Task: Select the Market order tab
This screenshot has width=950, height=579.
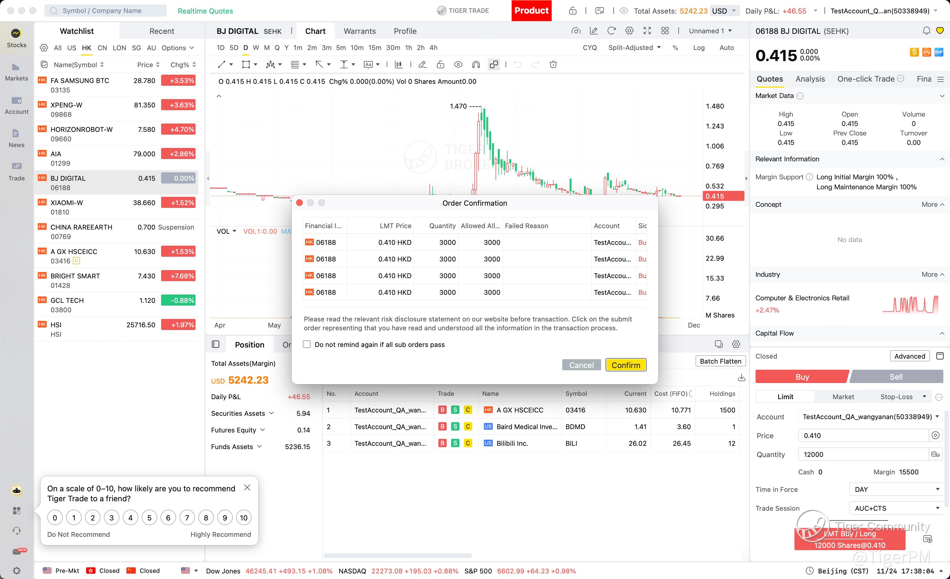Action: point(843,397)
